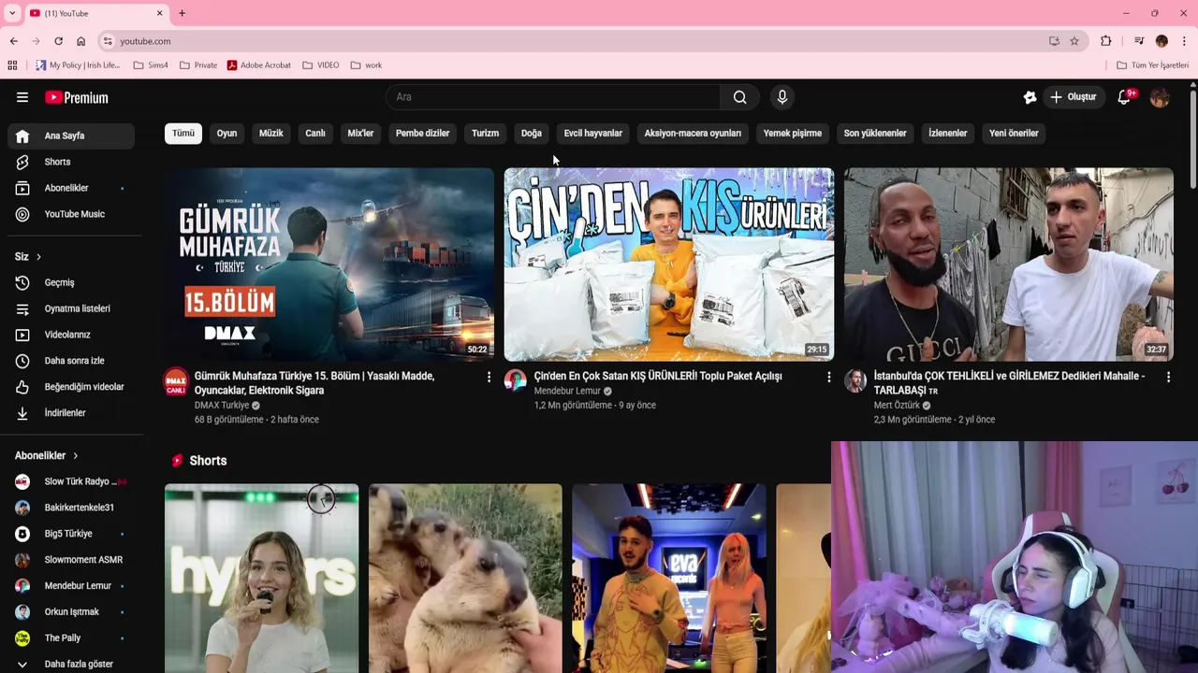Viewport: 1198px width, 673px height.
Task: Open options menu for Tarlabaşı video
Action: click(1168, 377)
